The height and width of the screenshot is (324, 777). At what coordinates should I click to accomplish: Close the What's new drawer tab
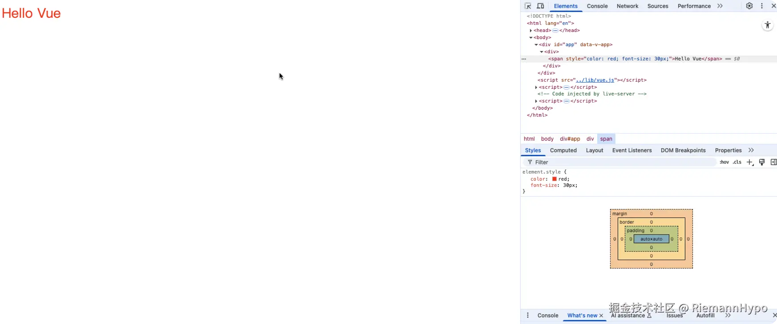coord(601,316)
